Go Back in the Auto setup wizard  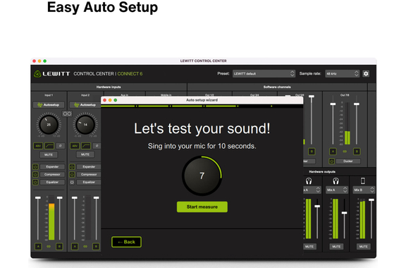[126, 242]
